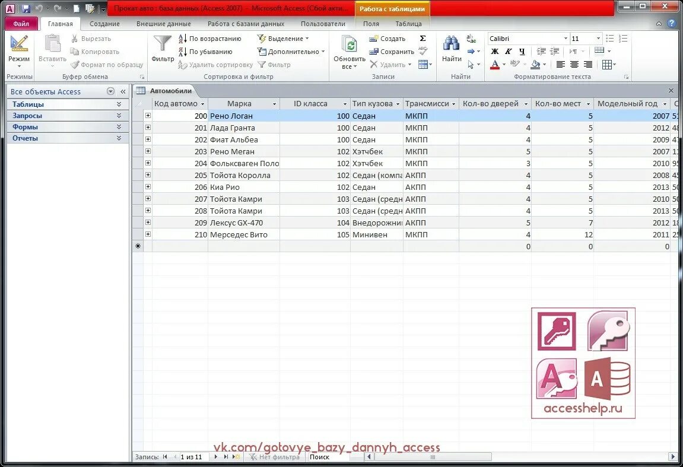Click the Итоги sigma icon
The height and width of the screenshot is (467, 683).
click(422, 39)
